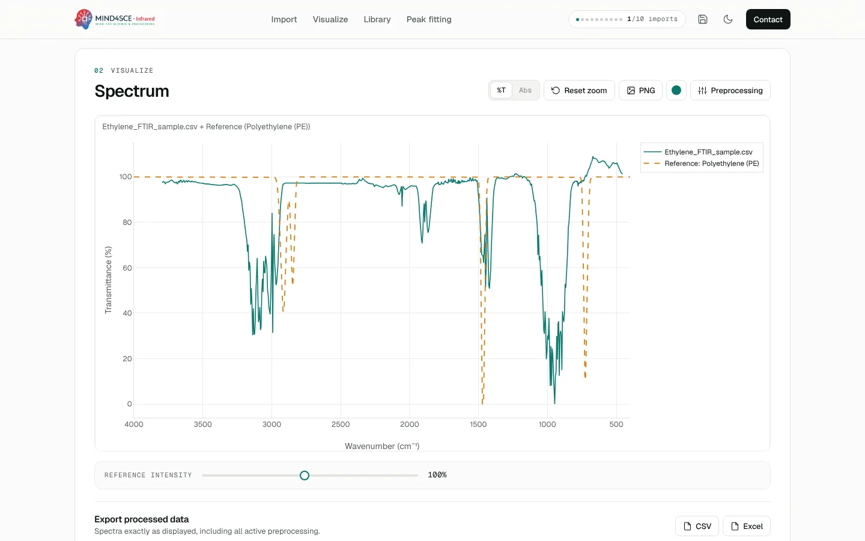Click the Reference Intensity slider handle
This screenshot has width=865, height=541.
pyautogui.click(x=305, y=475)
